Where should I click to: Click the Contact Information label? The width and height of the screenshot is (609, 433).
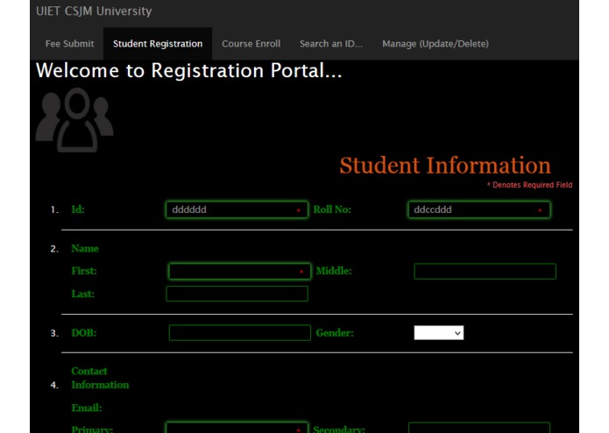point(100,378)
